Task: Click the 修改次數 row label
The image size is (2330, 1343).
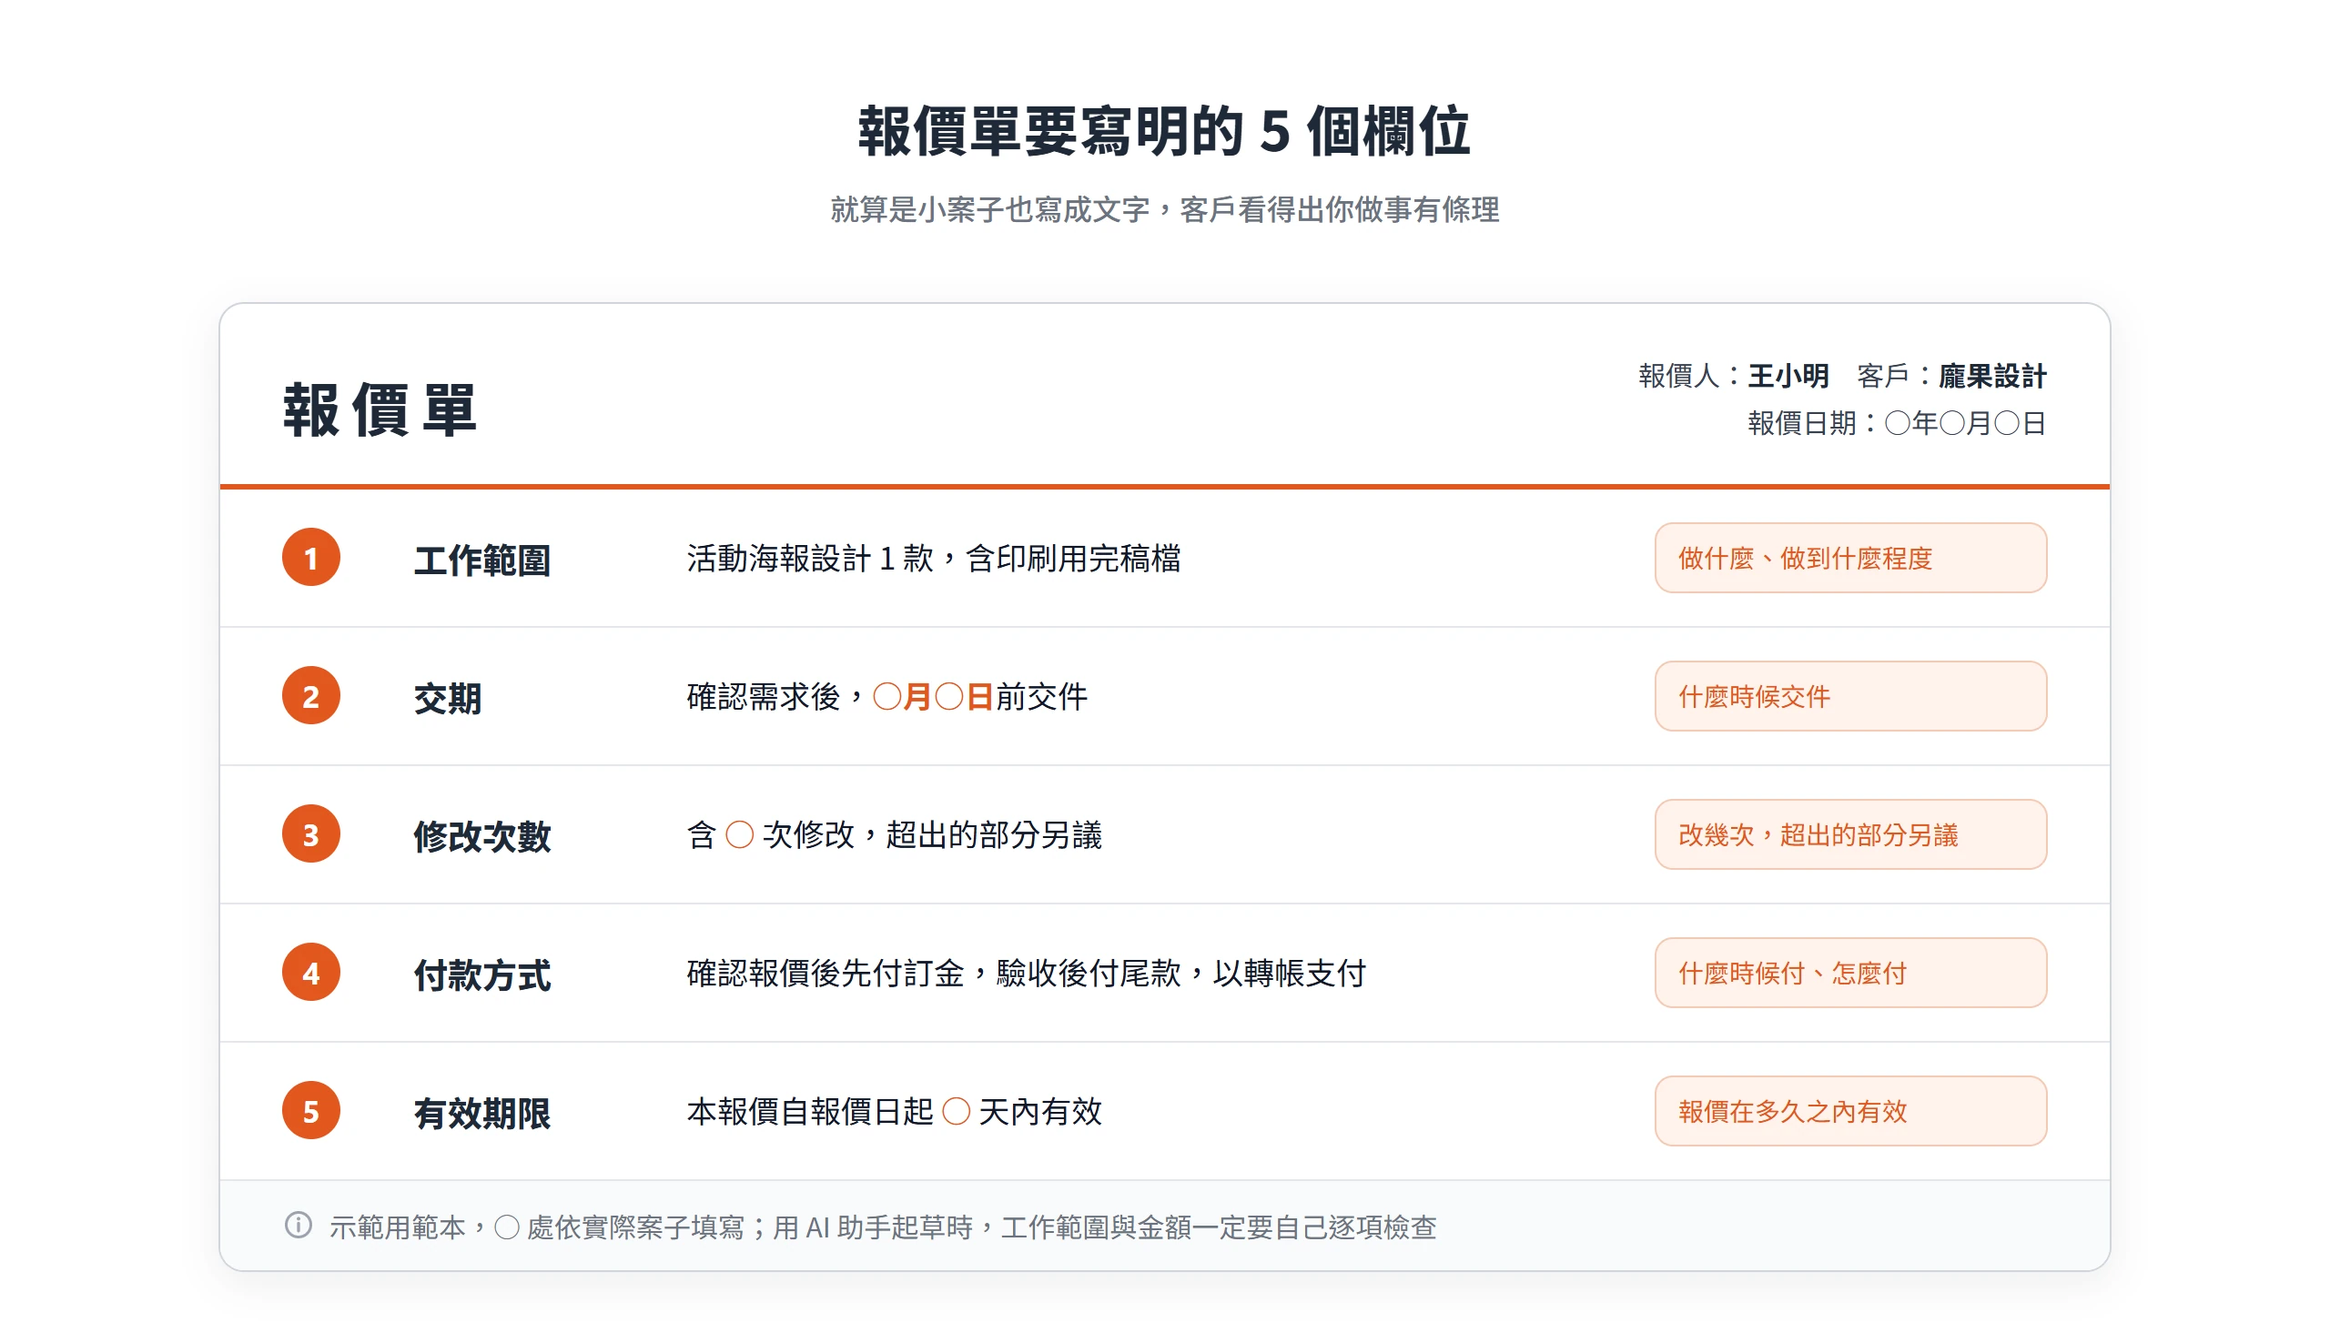Action: tap(481, 835)
